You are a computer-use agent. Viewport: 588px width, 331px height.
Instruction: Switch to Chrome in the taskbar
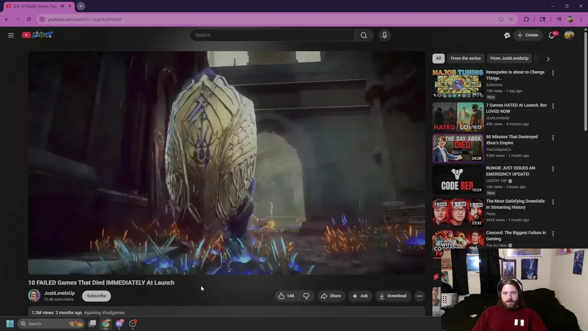pyautogui.click(x=106, y=324)
